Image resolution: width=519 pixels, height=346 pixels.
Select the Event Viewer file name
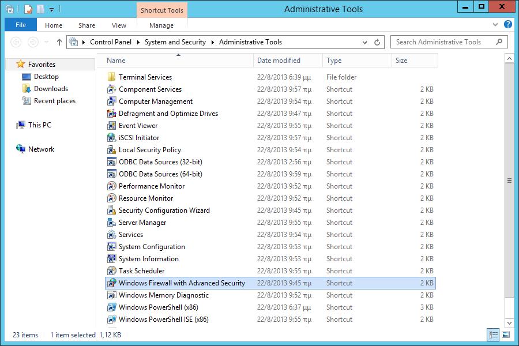tap(138, 126)
